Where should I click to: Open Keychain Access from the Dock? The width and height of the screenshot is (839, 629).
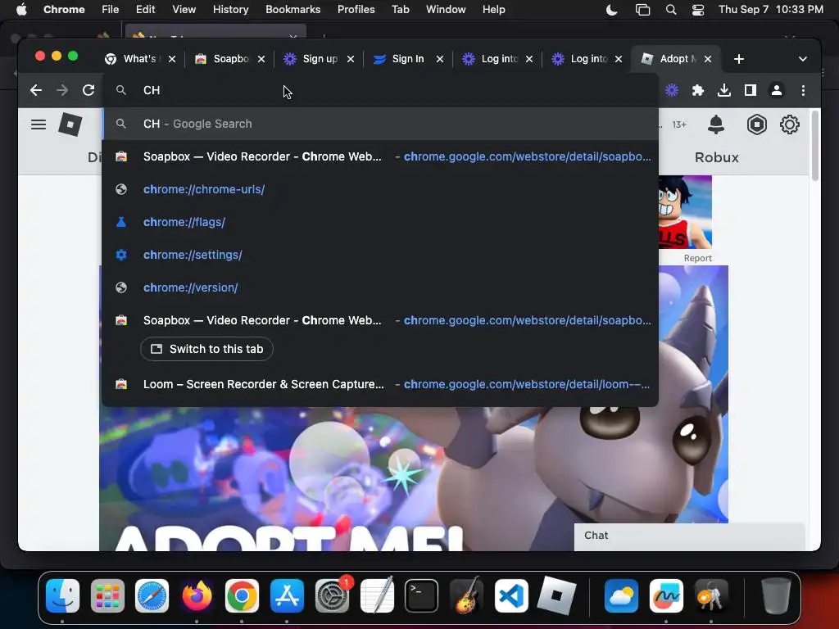(710, 595)
